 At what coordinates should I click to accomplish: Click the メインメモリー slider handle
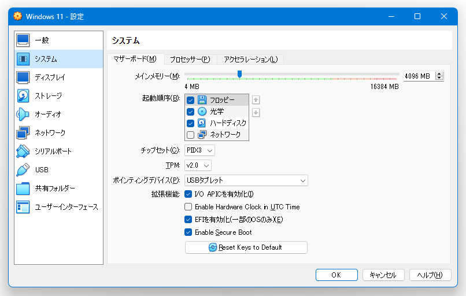pyautogui.click(x=239, y=75)
